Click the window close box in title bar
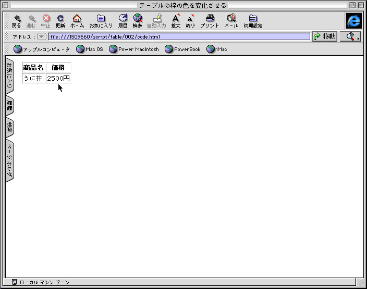 point(6,5)
